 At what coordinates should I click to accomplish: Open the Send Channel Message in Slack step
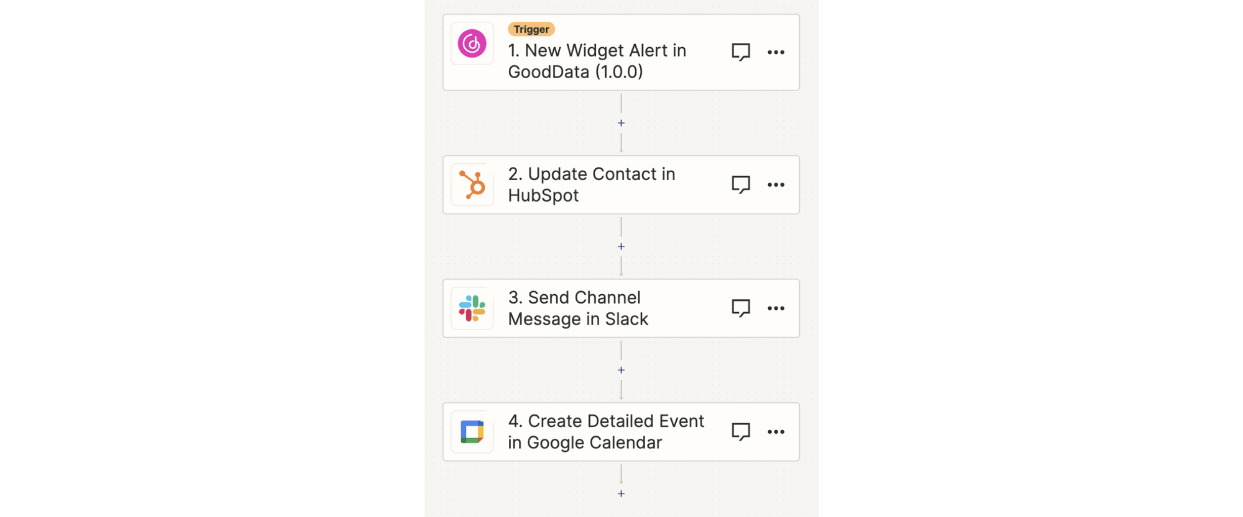pyautogui.click(x=578, y=308)
